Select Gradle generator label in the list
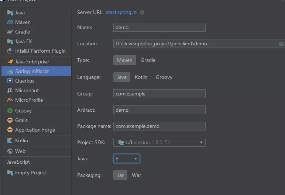Image resolution: width=285 pixels, height=195 pixels. (23, 32)
